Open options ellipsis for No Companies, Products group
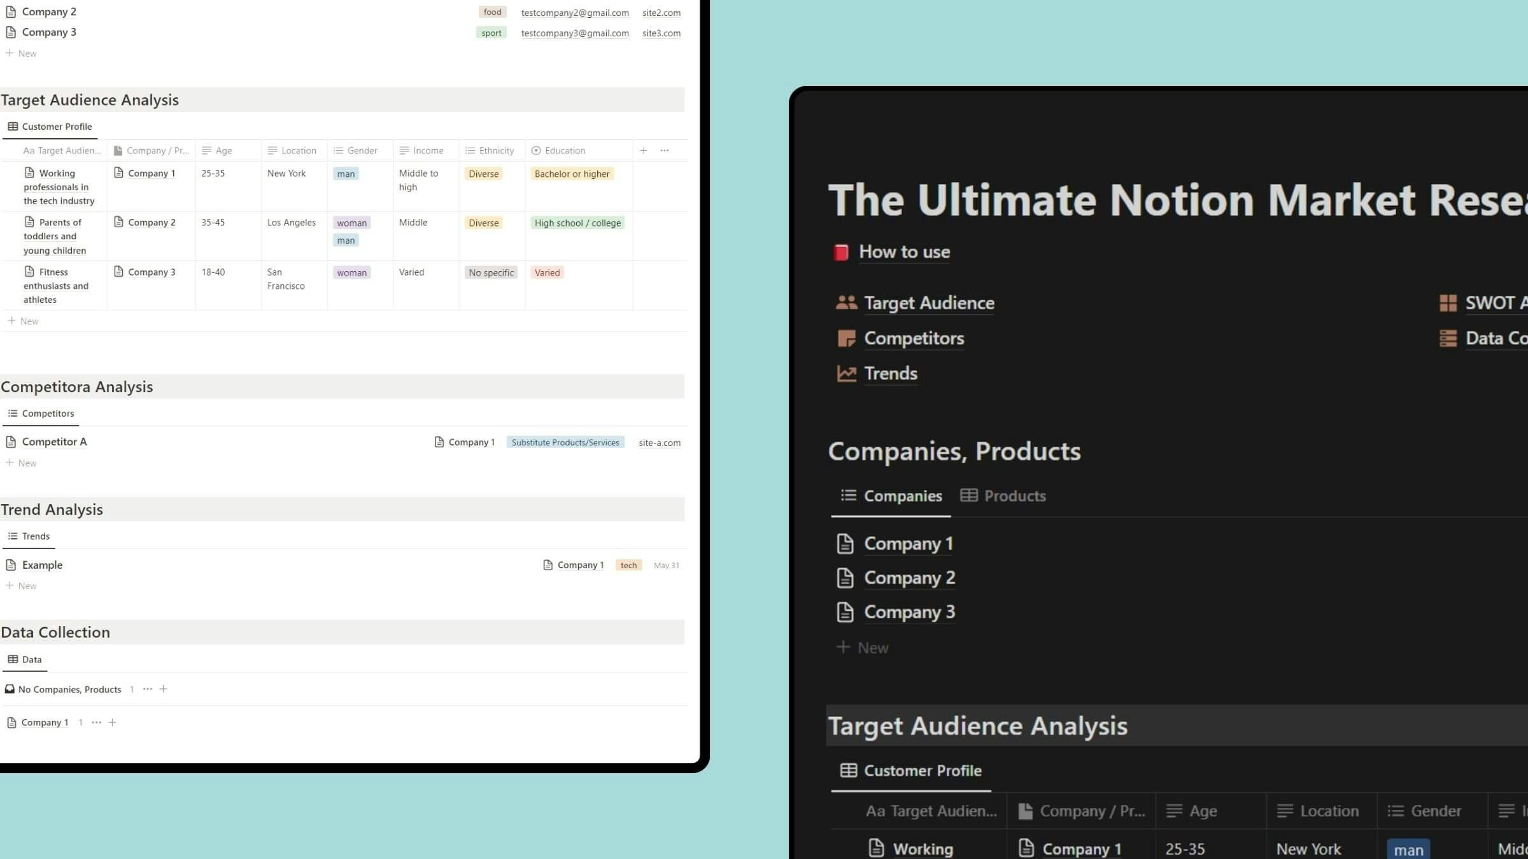This screenshot has width=1528, height=859. (148, 689)
